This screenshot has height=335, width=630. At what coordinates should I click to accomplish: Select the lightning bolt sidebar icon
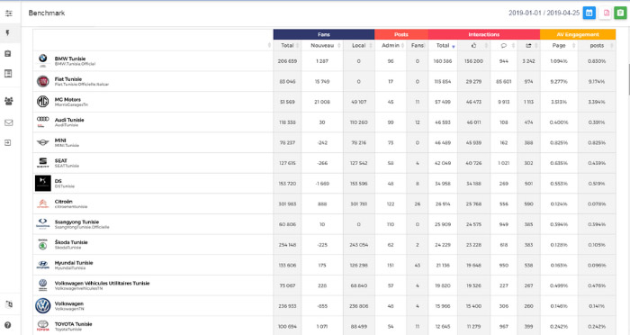coord(7,33)
